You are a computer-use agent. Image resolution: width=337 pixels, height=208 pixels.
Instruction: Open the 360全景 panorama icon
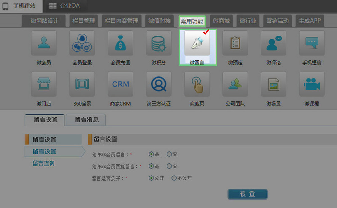click(x=82, y=84)
